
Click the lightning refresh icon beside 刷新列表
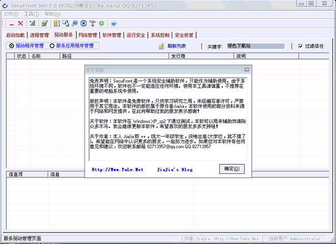point(161,46)
